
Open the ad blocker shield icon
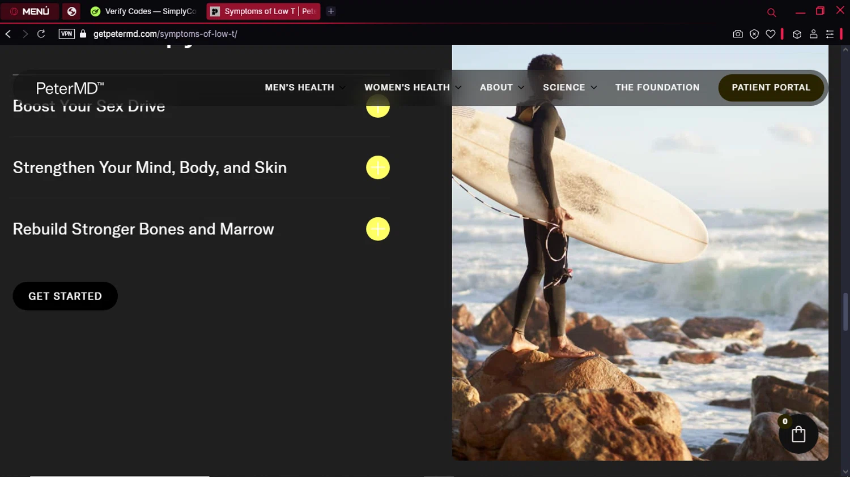[754, 34]
